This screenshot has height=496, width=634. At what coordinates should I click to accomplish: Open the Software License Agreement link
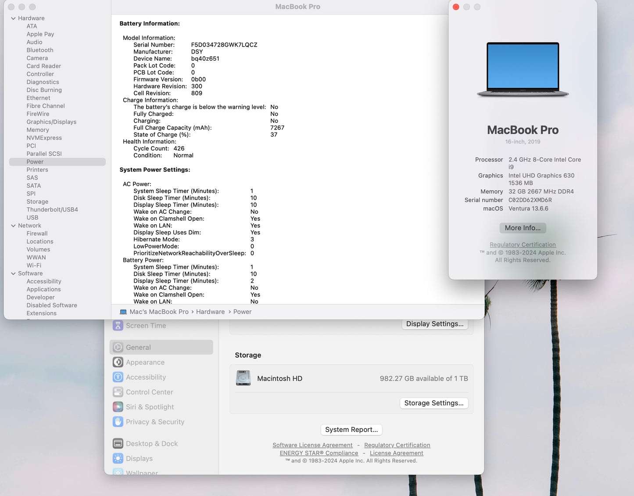coord(312,445)
